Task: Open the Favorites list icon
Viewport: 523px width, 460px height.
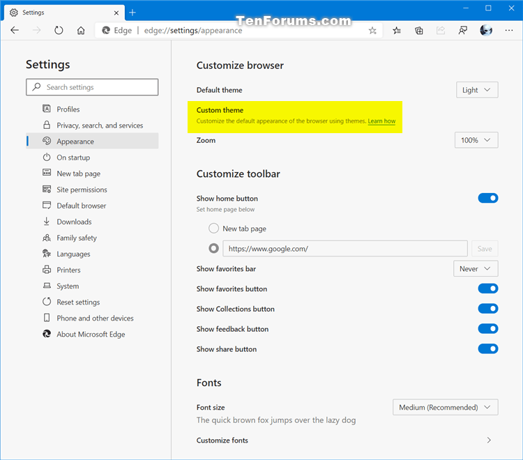Action: [x=397, y=31]
